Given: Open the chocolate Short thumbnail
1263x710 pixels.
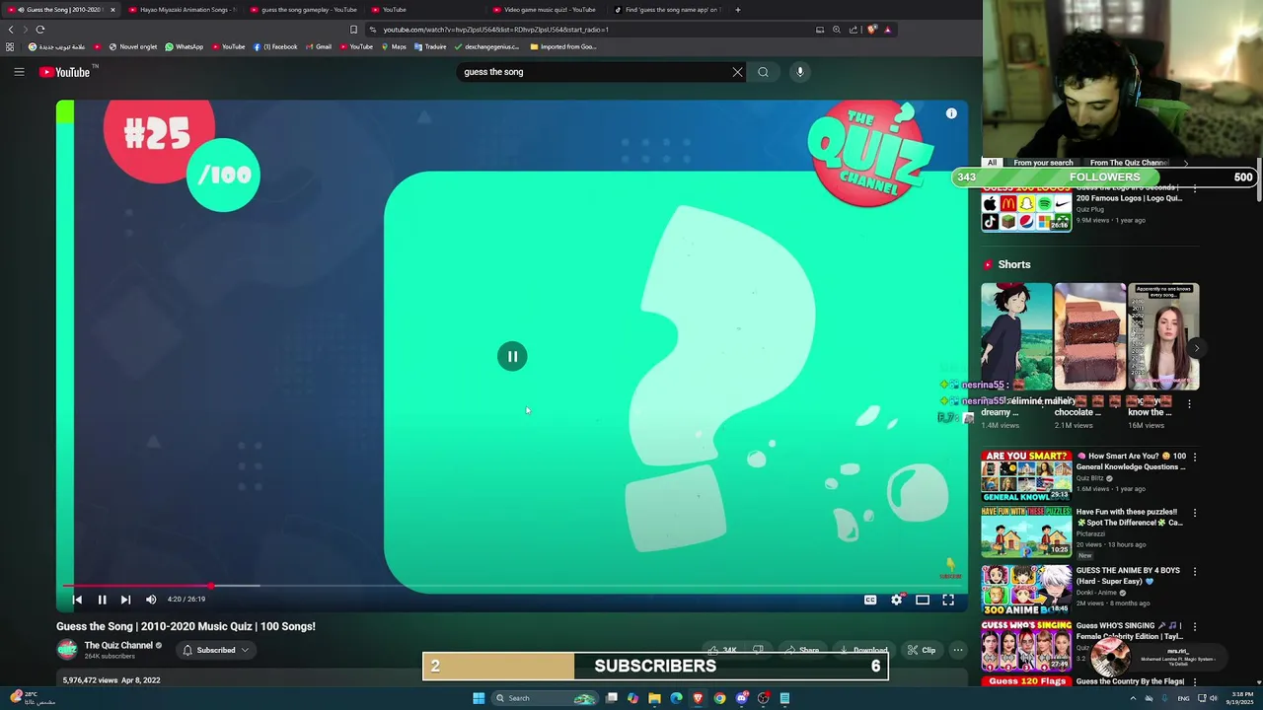Looking at the screenshot, I should [1089, 336].
